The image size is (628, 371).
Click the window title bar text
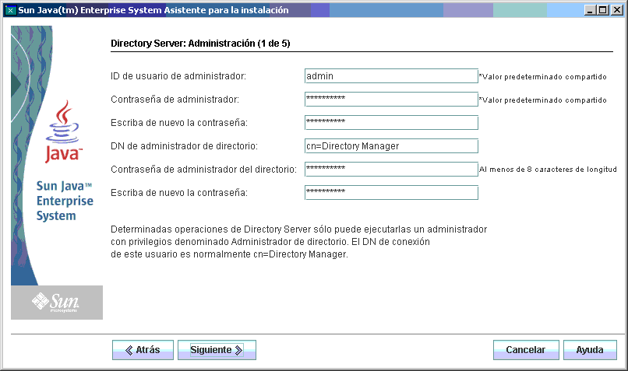[x=153, y=10]
